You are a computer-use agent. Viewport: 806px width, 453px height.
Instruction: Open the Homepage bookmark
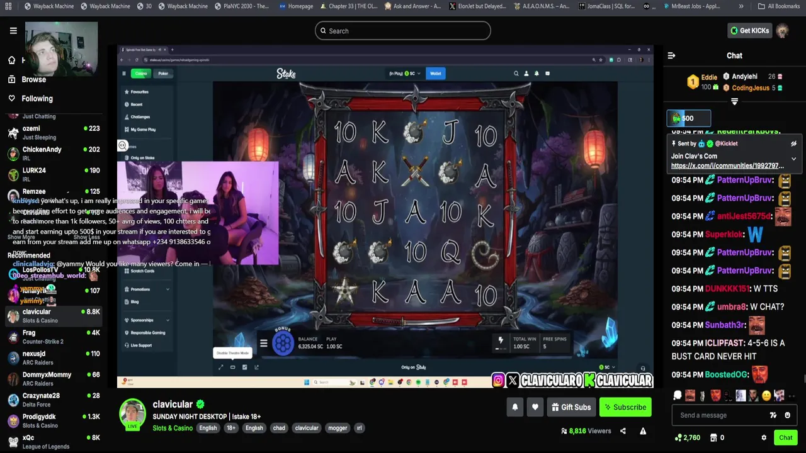pyautogui.click(x=295, y=6)
